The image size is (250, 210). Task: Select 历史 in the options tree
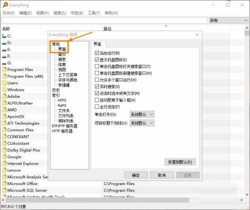tap(56, 90)
